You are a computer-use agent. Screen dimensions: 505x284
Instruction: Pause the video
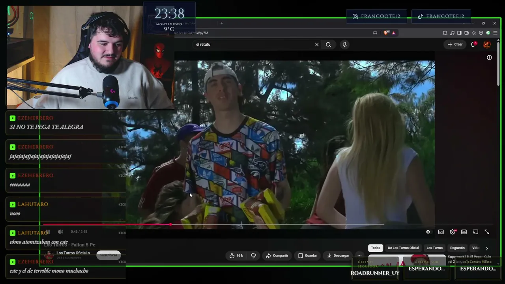pos(49,232)
